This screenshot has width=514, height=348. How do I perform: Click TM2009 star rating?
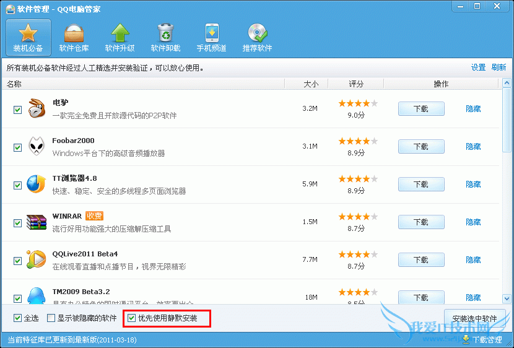click(x=358, y=292)
